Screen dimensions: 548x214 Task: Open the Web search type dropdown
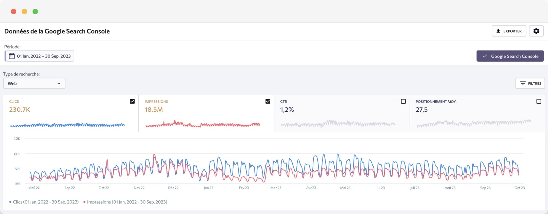[34, 83]
